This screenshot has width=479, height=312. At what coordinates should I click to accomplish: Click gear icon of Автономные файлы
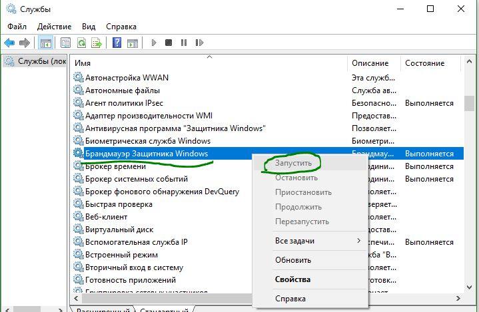pyautogui.click(x=79, y=90)
